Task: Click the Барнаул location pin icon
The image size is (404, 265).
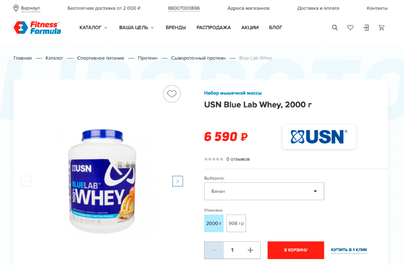Action: [x=16, y=8]
